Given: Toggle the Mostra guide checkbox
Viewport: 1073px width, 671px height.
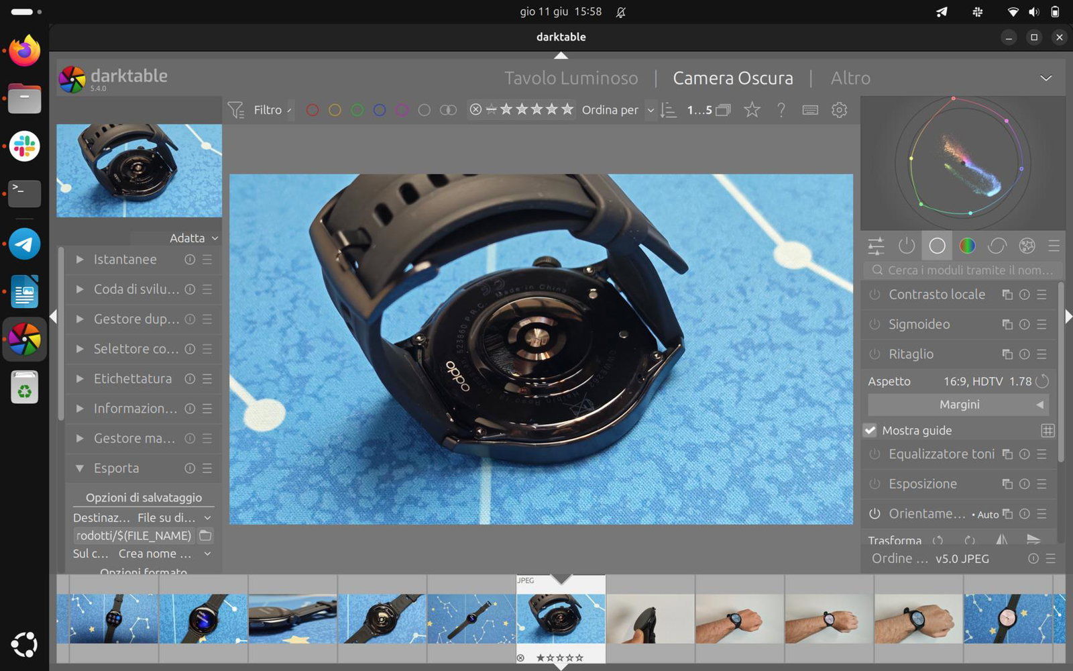Looking at the screenshot, I should [870, 431].
